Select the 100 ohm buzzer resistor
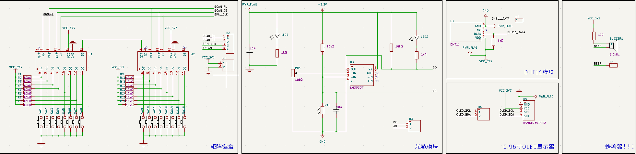636x154 pixels. point(594,36)
